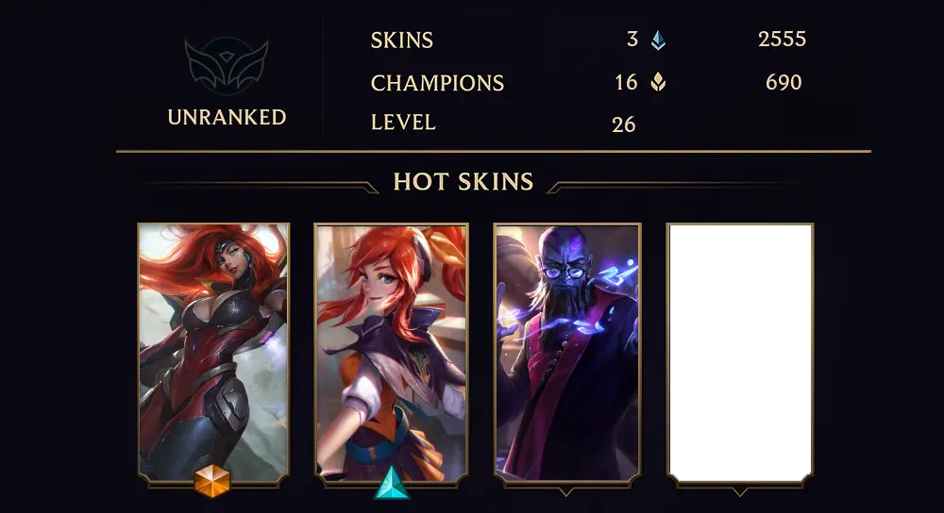Click the 2555 blue essence amount
The height and width of the screenshot is (513, 944).
click(782, 39)
